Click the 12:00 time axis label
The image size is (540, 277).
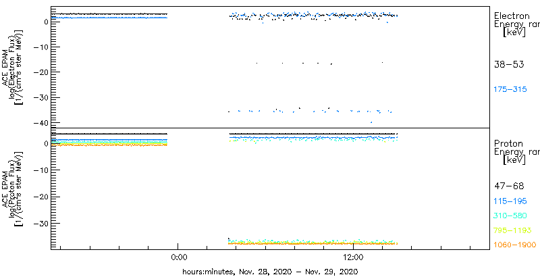(354, 257)
